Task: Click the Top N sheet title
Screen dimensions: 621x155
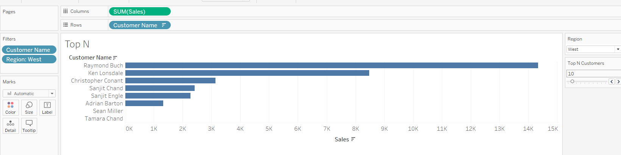Action: pyautogui.click(x=77, y=44)
